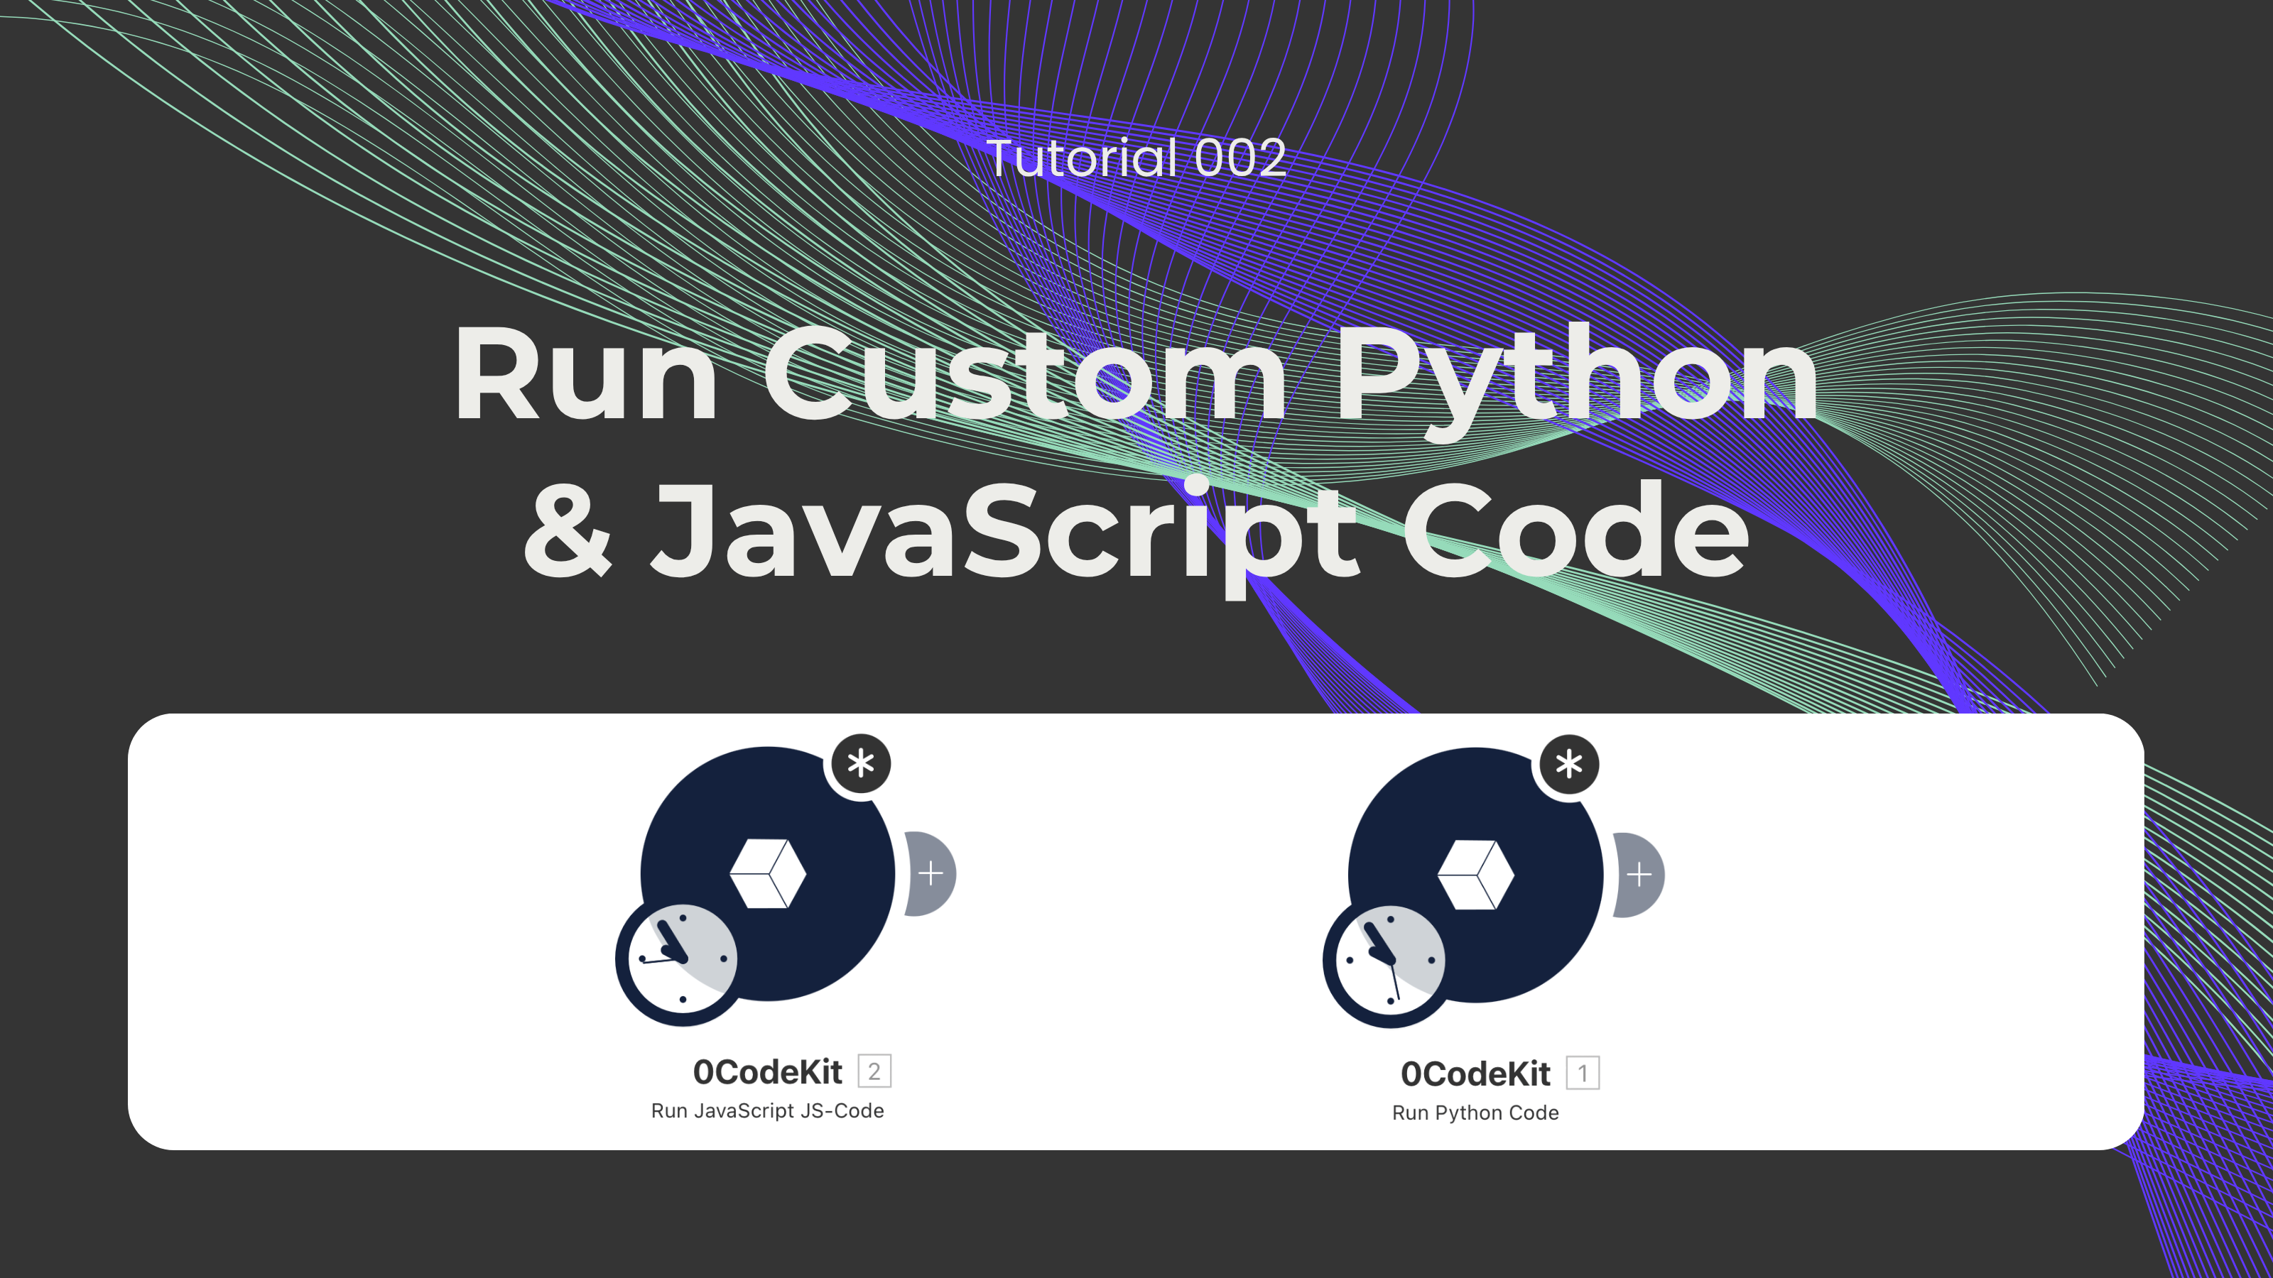The image size is (2273, 1278).
Task: Click the asterisk badge on Python module
Action: (1569, 765)
